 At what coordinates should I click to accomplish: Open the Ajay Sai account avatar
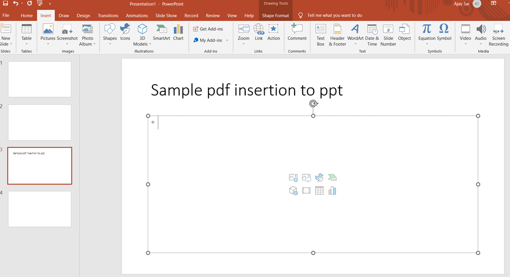[x=477, y=4]
